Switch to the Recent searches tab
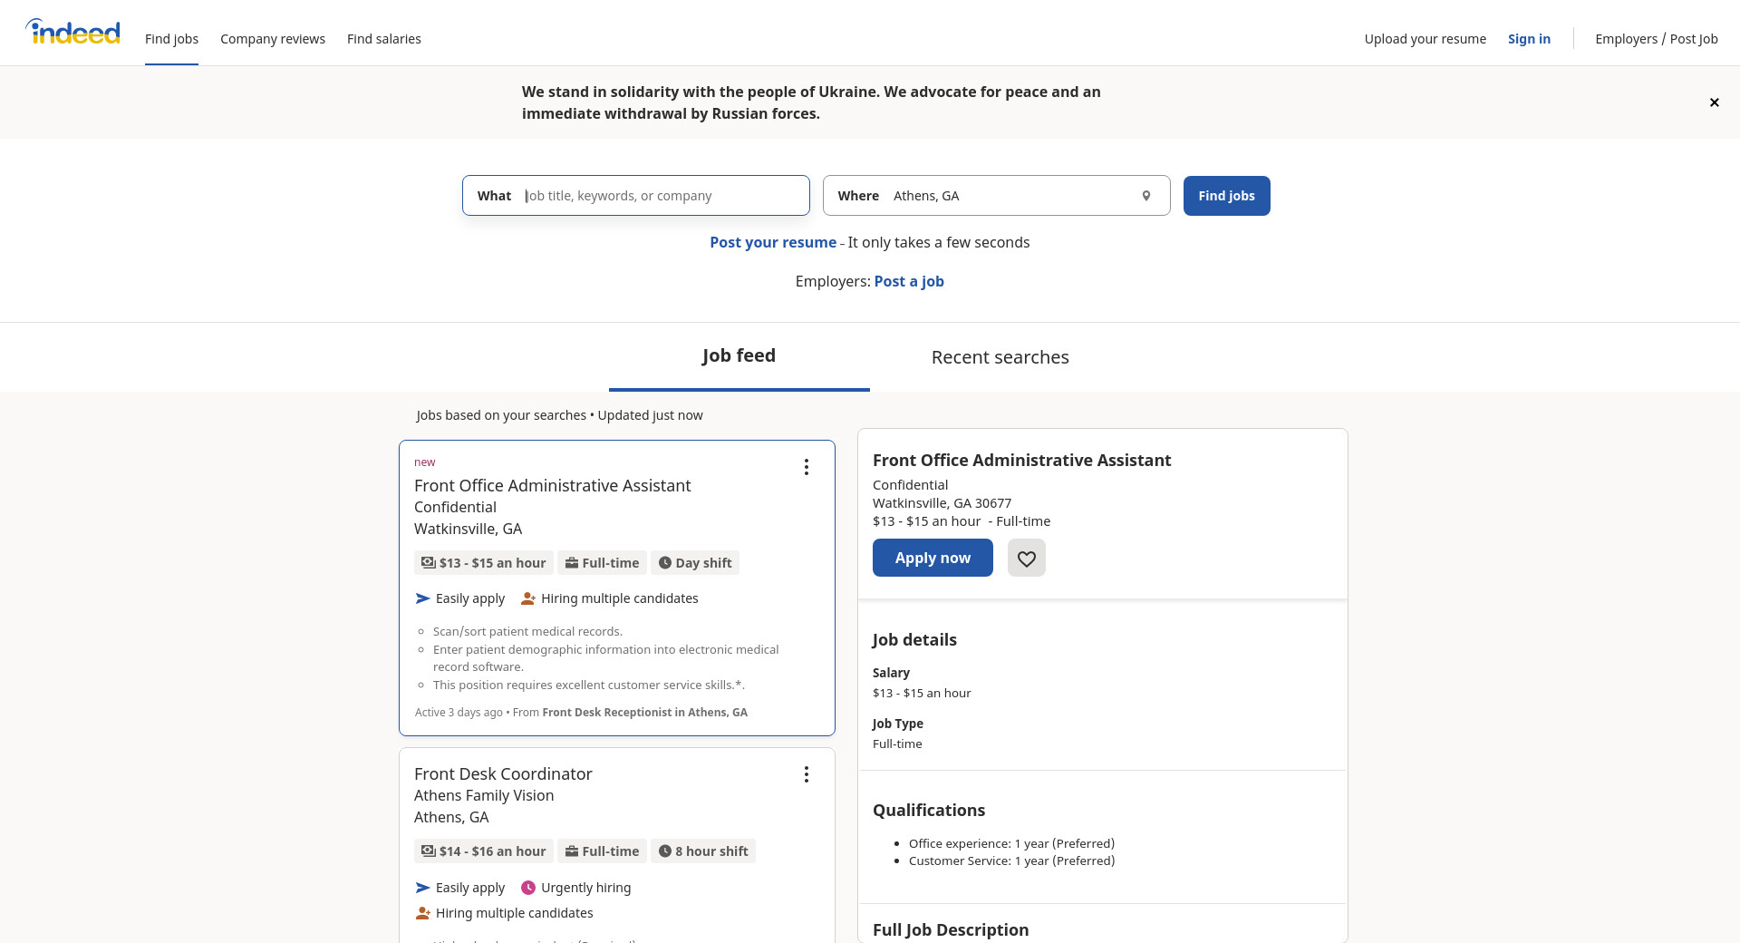The image size is (1740, 943). coord(1000,357)
